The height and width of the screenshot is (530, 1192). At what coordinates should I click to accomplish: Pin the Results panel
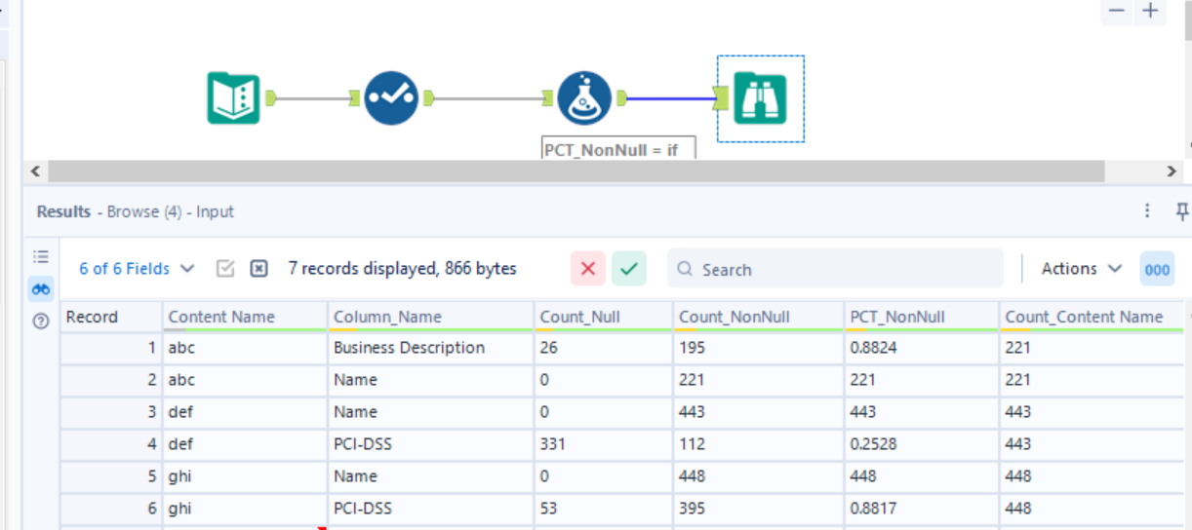pyautogui.click(x=1182, y=211)
